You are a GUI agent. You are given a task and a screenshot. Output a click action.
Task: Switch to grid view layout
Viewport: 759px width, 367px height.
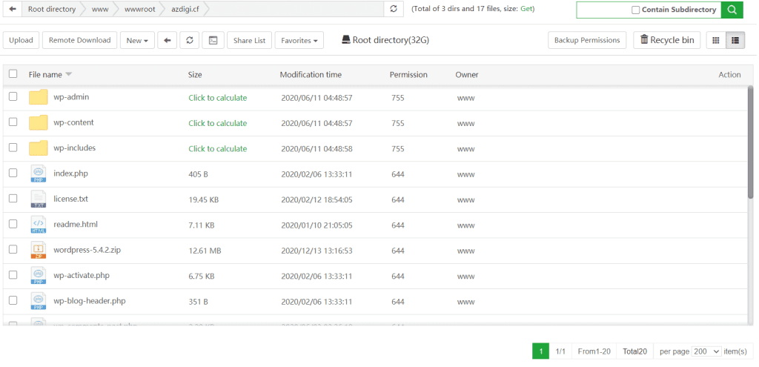click(x=715, y=40)
